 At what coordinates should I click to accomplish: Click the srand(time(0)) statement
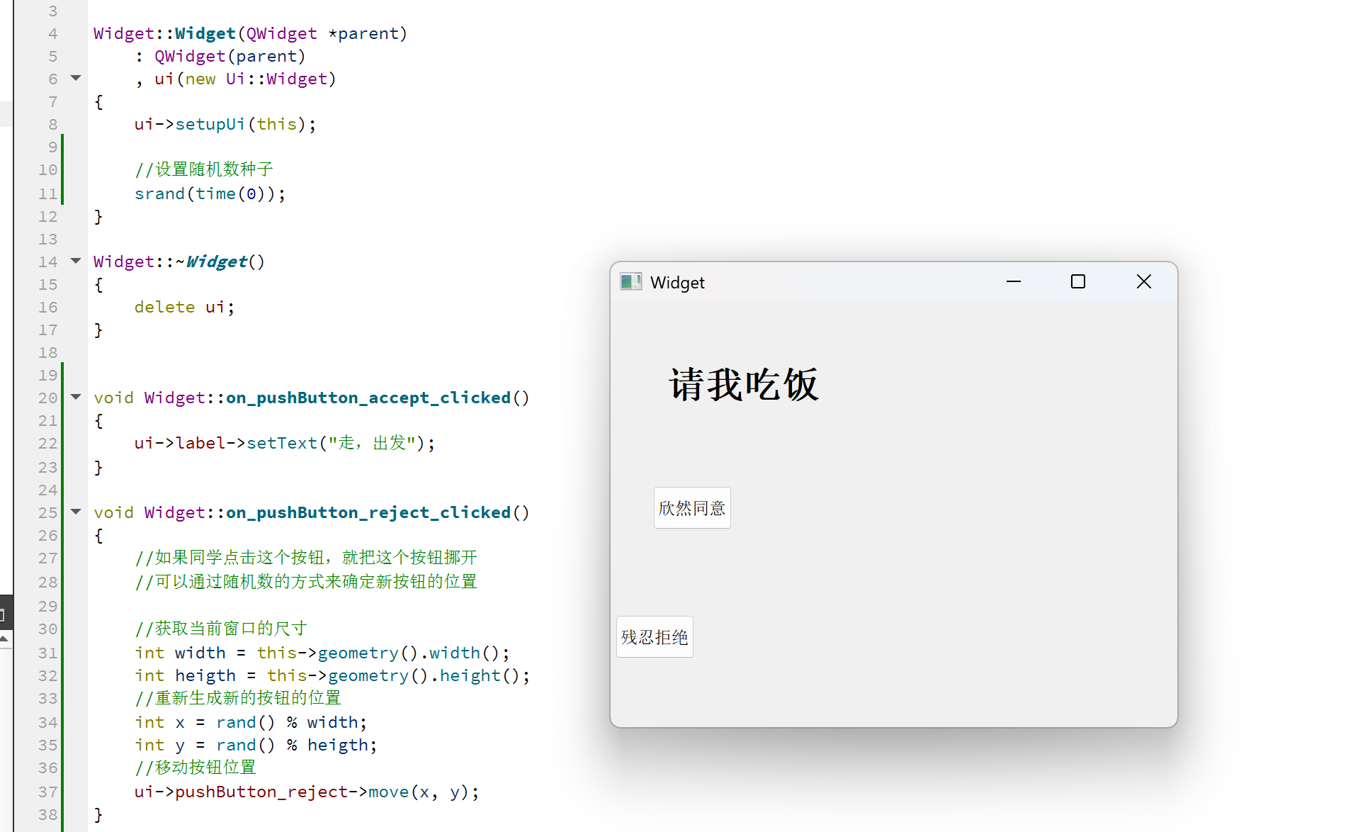point(210,194)
